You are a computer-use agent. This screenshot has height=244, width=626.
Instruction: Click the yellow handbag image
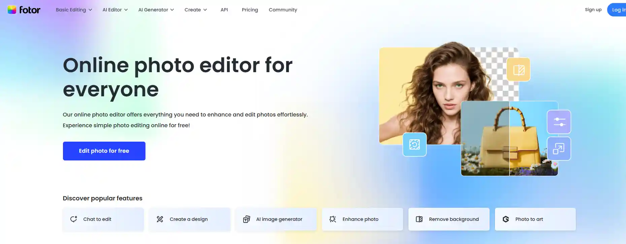[x=509, y=138]
